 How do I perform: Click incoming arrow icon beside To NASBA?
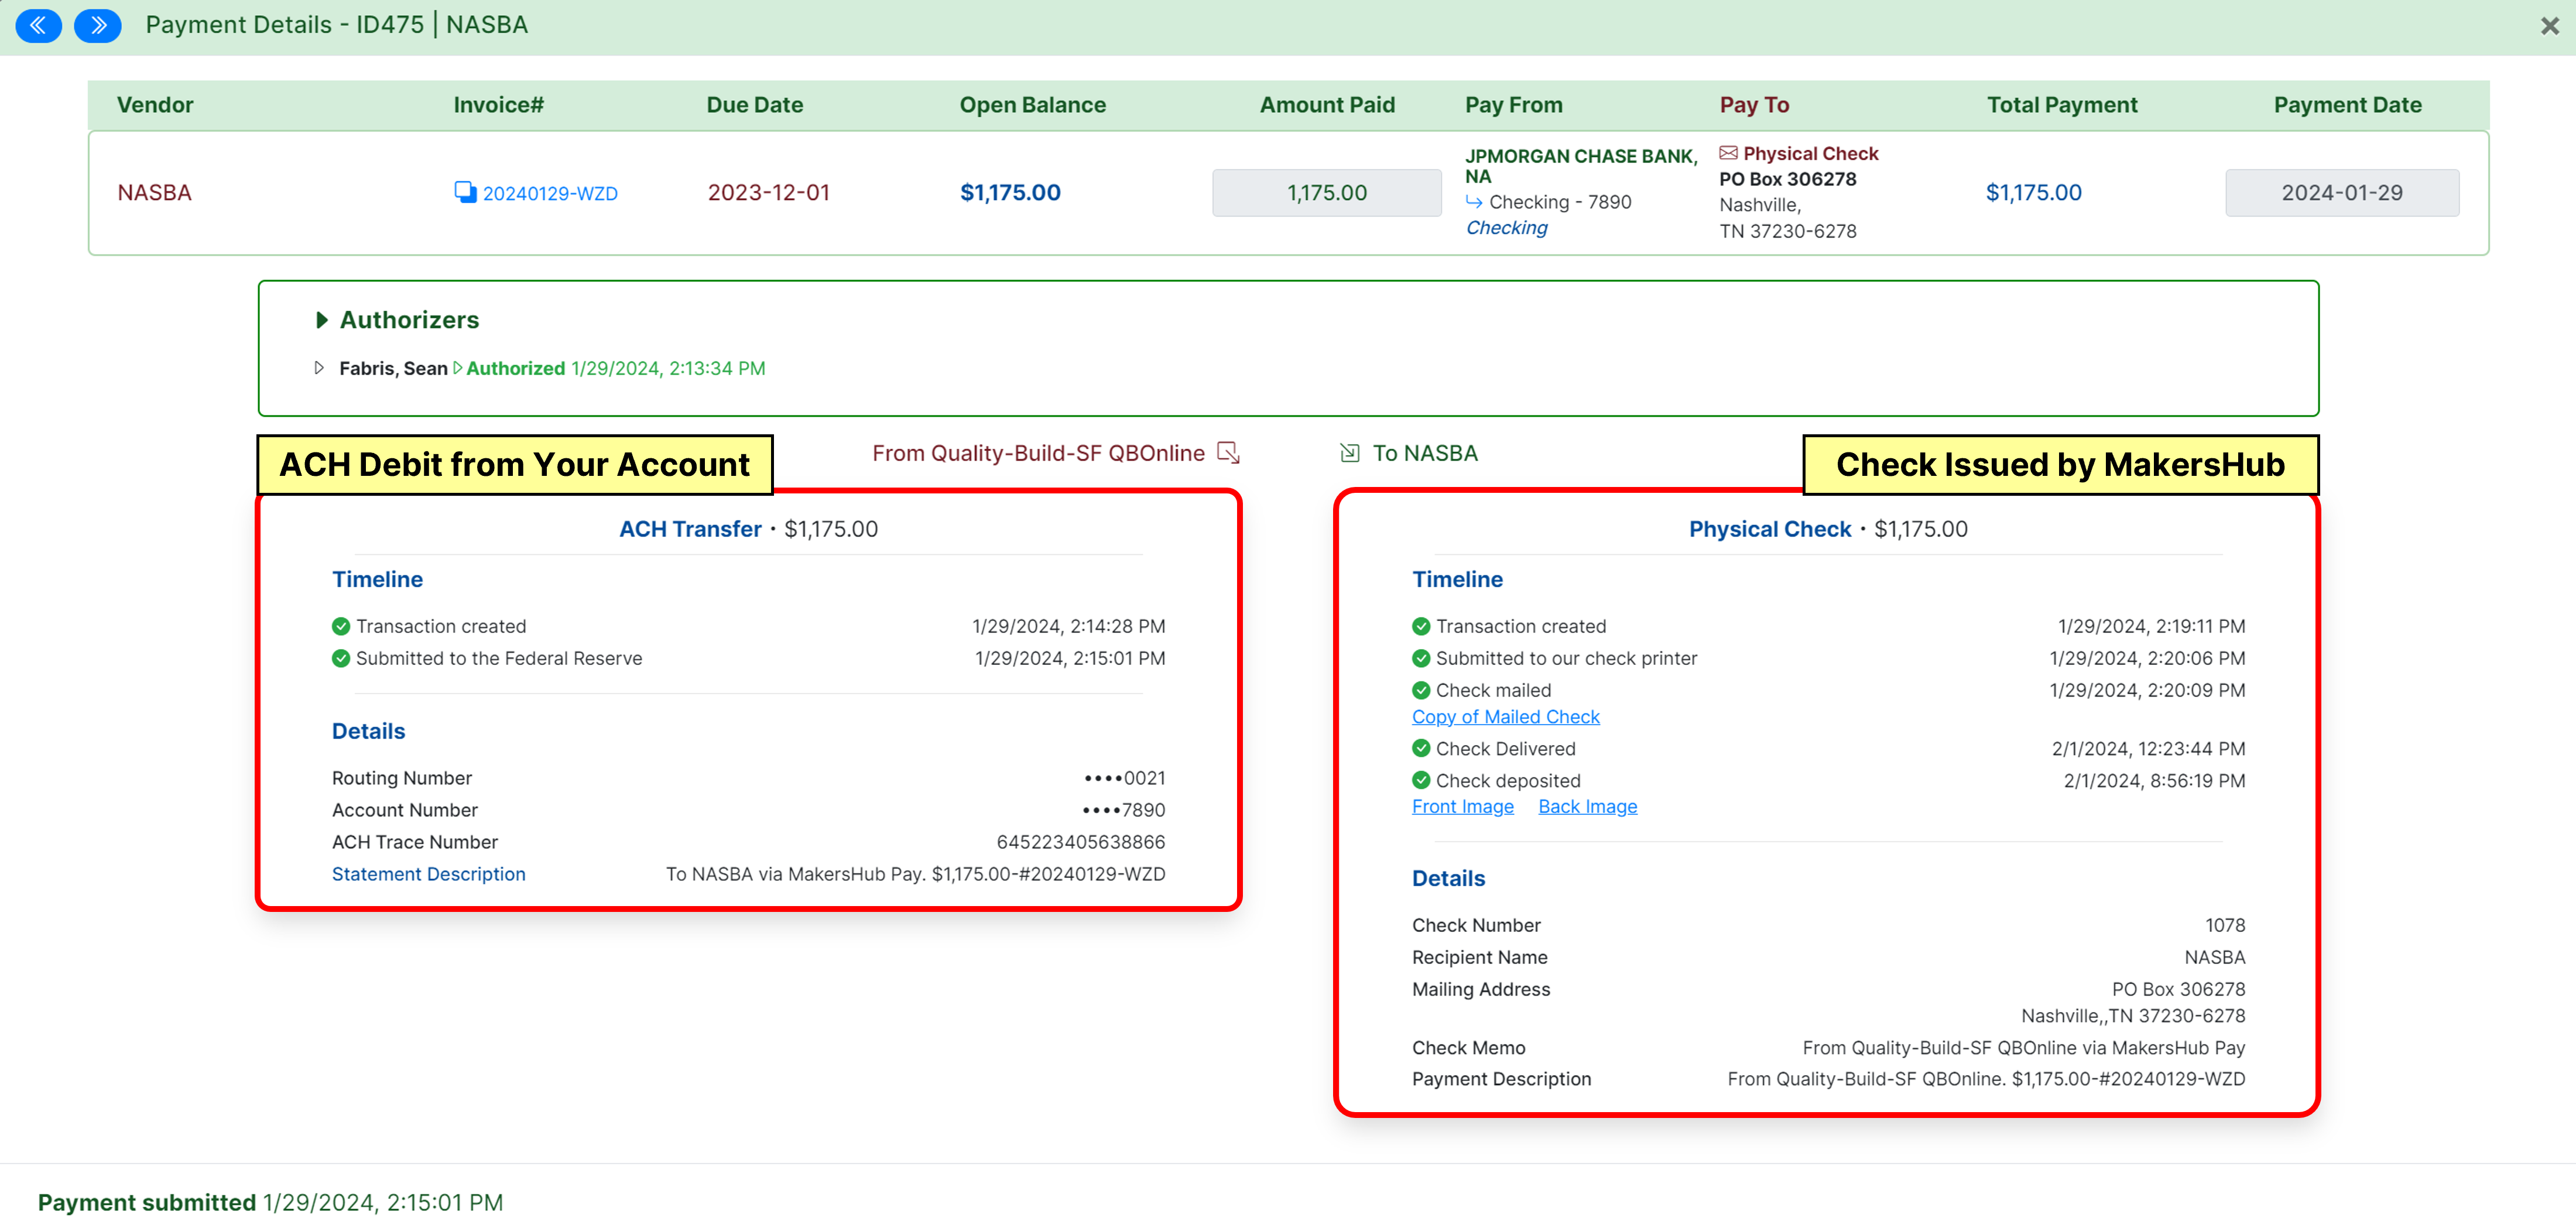point(1349,453)
